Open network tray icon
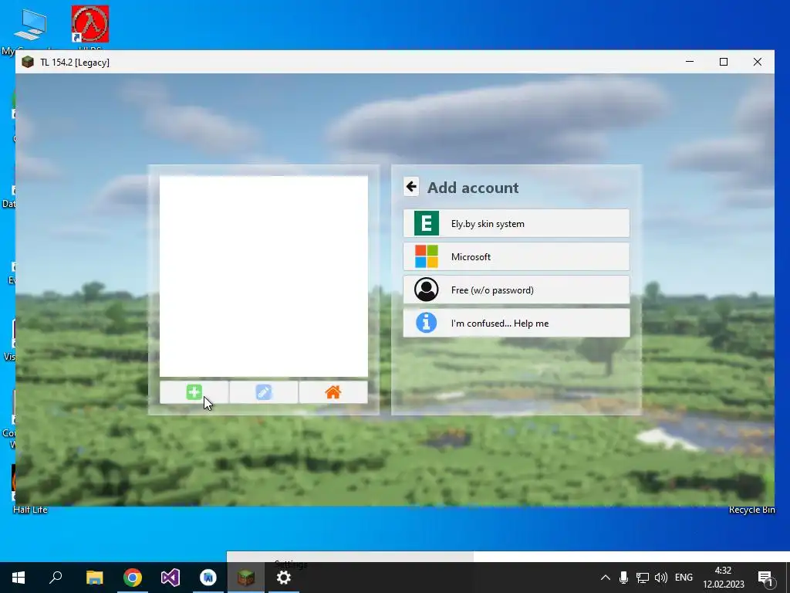790x593 pixels. click(643, 578)
